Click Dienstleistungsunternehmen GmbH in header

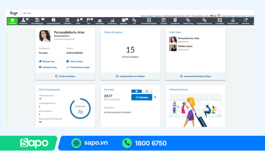tap(177, 16)
